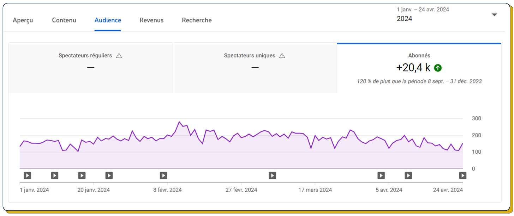Switch to the Contenu tab
Image resolution: width=514 pixels, height=216 pixels.
pyautogui.click(x=64, y=20)
